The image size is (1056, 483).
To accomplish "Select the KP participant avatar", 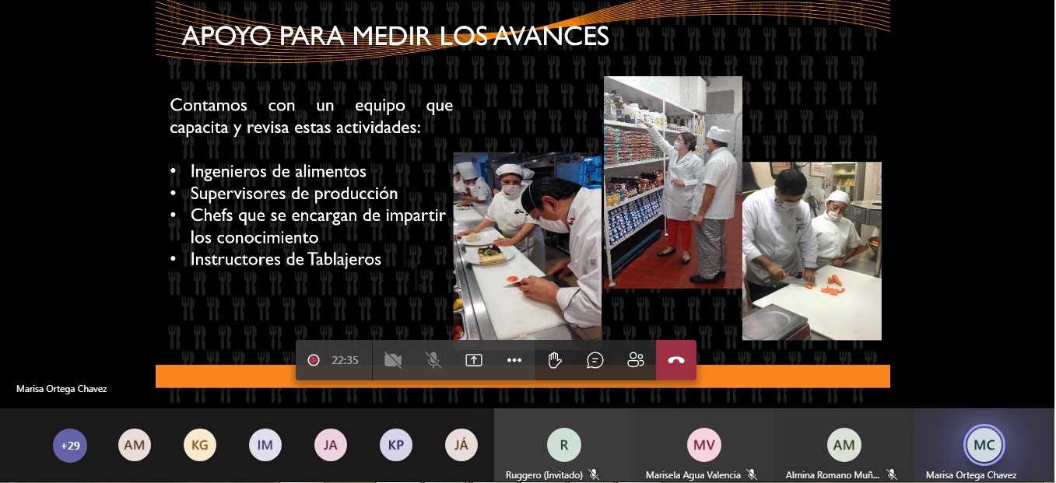I will point(397,446).
